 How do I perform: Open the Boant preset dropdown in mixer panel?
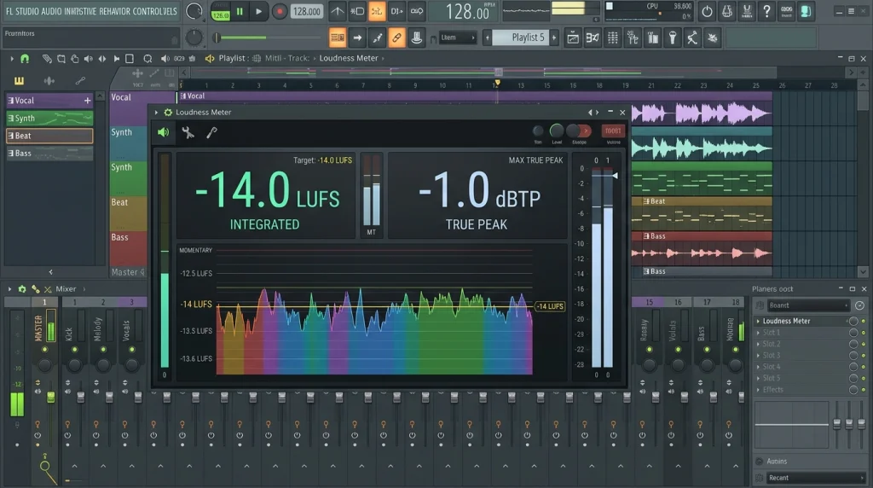point(808,305)
